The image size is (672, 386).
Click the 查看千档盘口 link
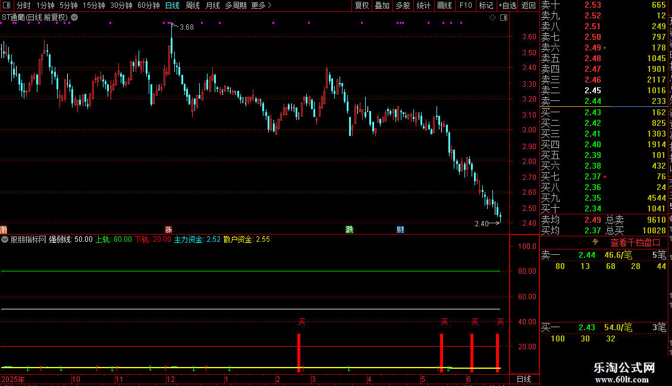click(635, 243)
